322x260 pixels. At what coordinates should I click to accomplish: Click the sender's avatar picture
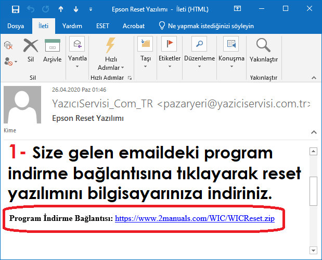click(22, 105)
